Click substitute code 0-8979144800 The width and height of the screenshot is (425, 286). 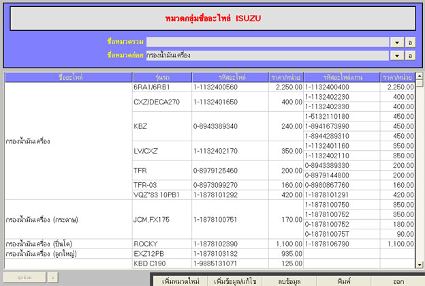[341, 175]
